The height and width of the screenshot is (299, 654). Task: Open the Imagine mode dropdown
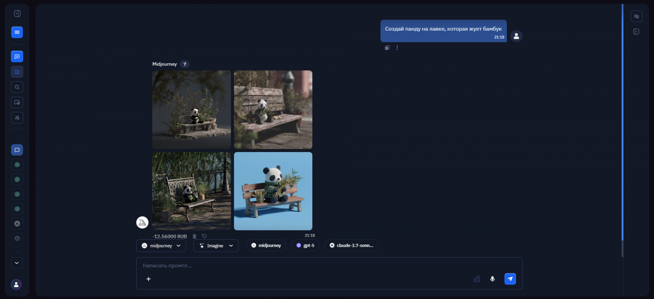[215, 246]
